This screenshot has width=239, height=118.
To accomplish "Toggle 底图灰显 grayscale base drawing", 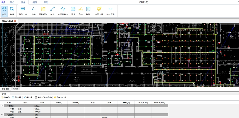I will [x=99, y=11].
